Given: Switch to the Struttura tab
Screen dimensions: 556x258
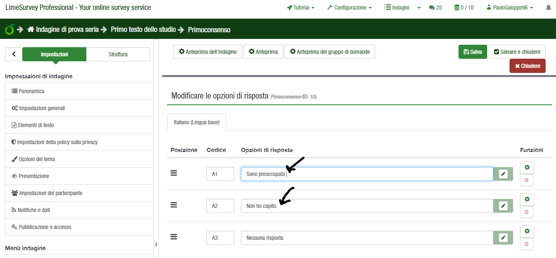Looking at the screenshot, I should pyautogui.click(x=118, y=54).
